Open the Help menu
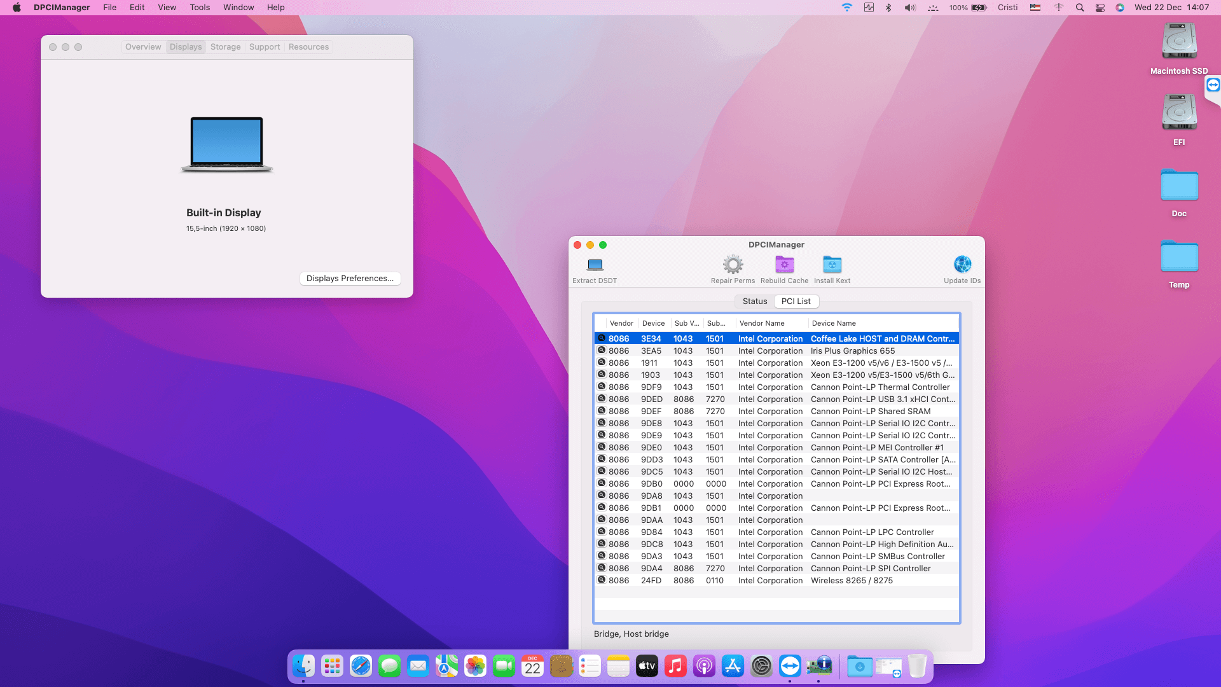 [275, 8]
